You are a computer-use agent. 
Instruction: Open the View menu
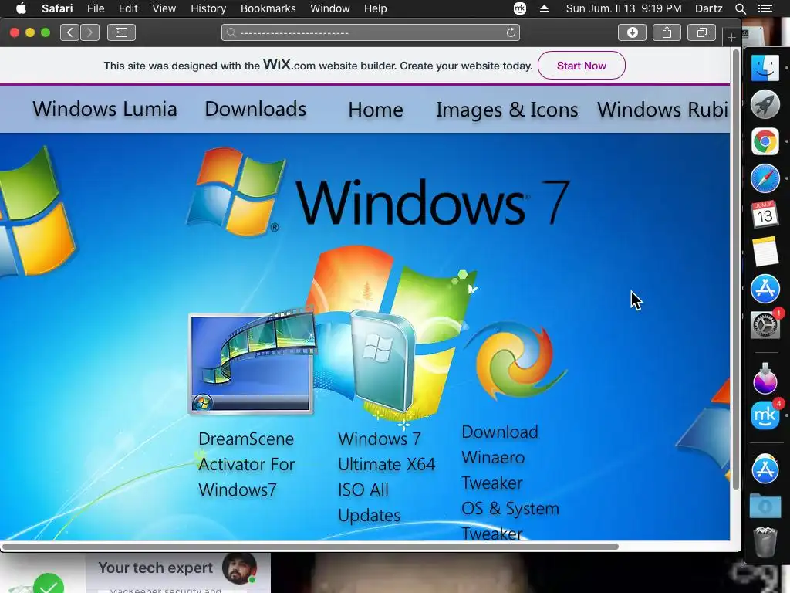[164, 8]
